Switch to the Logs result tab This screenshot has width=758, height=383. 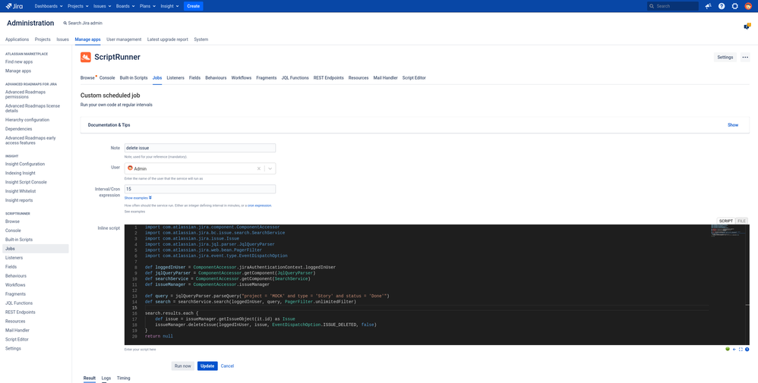106,378
